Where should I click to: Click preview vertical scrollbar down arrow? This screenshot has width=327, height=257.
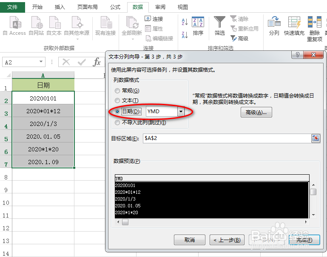click(313, 215)
